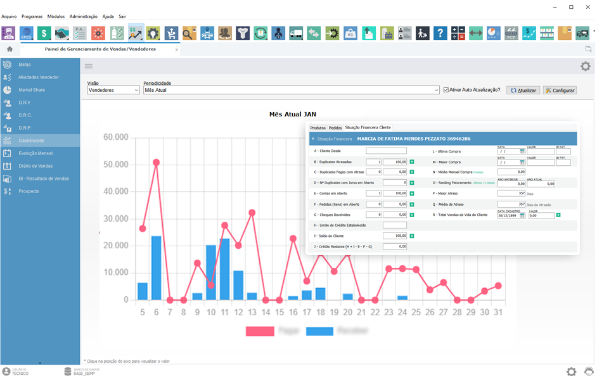Open the Ajuda menu
The width and height of the screenshot is (597, 378).
pyautogui.click(x=108, y=16)
